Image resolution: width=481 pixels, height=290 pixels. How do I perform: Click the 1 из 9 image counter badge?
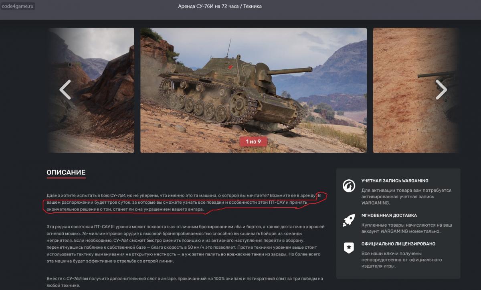click(x=253, y=142)
